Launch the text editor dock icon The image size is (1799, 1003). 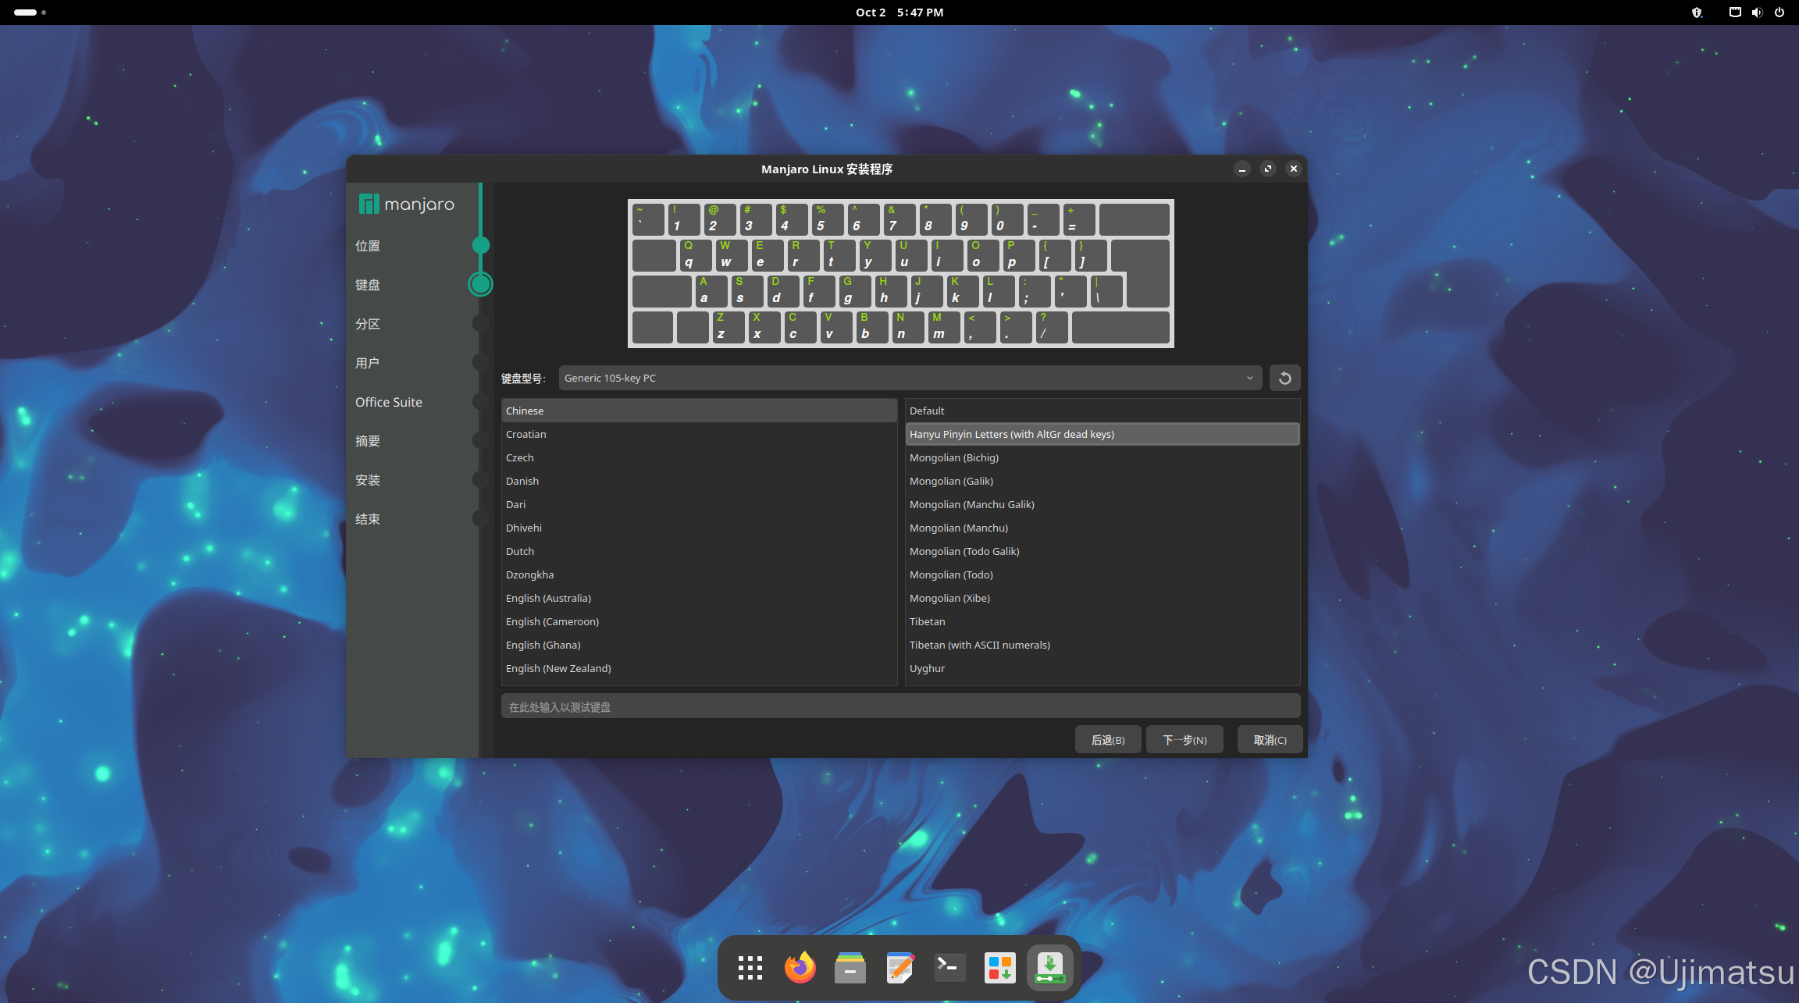(899, 968)
